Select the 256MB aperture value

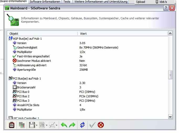click(83, 70)
